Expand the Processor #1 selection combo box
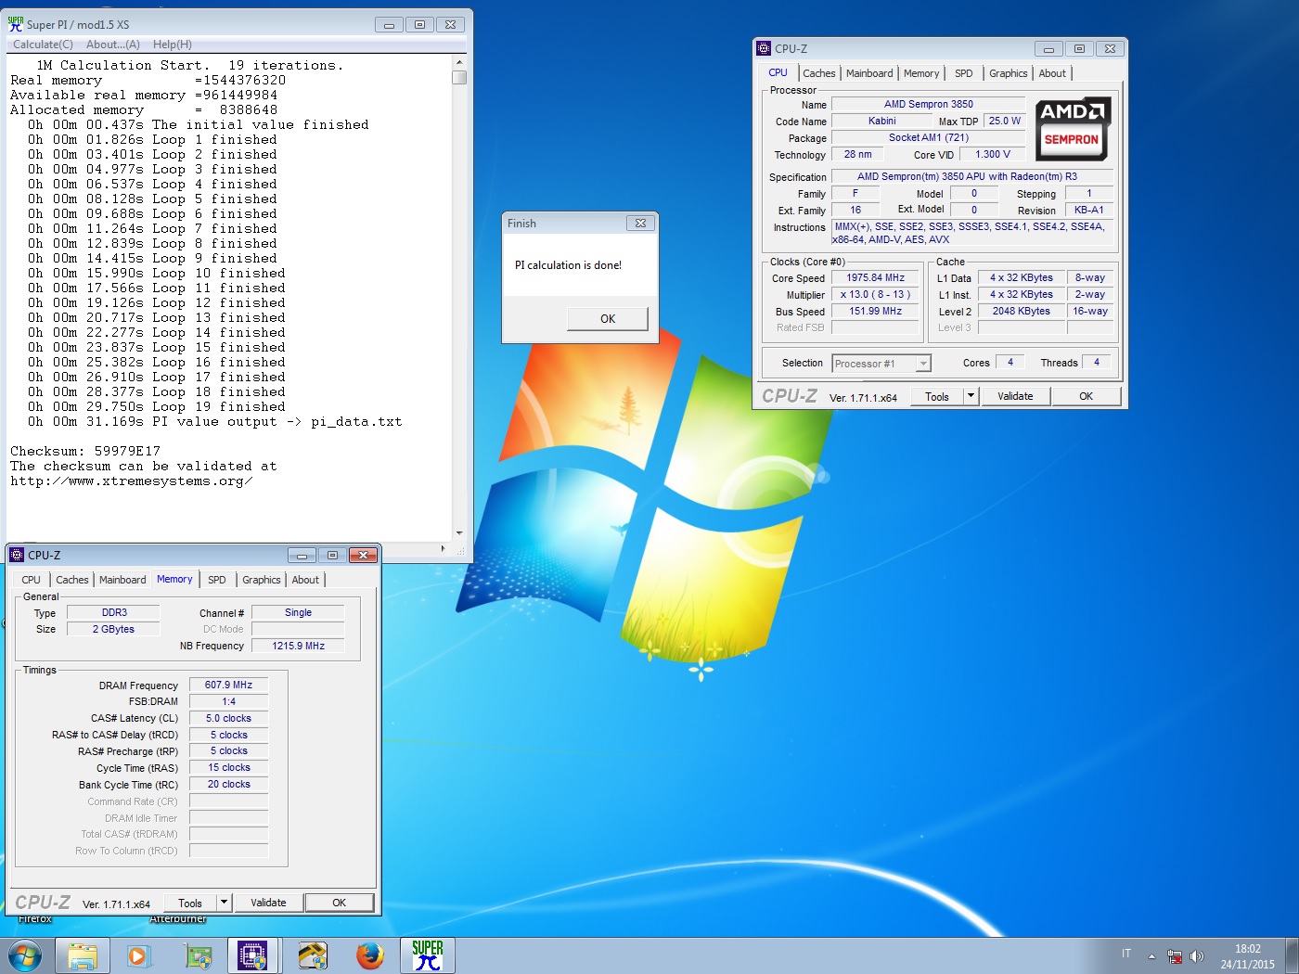Image resolution: width=1299 pixels, height=974 pixels. [881, 364]
